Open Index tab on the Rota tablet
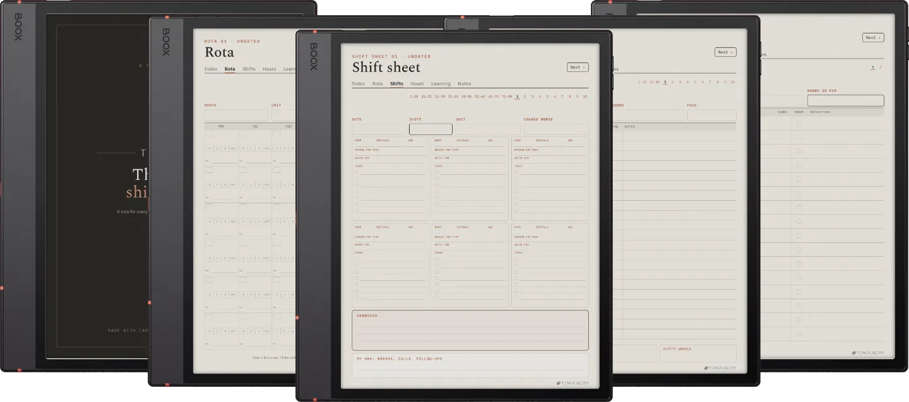The image size is (909, 402). [x=211, y=69]
